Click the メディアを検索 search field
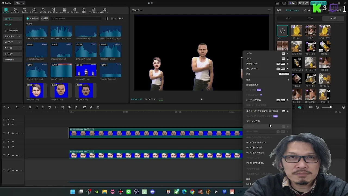The image size is (348, 196). tap(76, 19)
